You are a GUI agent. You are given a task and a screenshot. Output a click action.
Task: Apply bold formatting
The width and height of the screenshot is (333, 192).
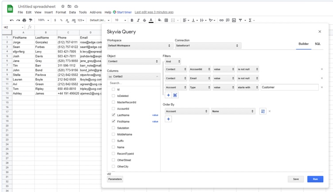pos(132,20)
